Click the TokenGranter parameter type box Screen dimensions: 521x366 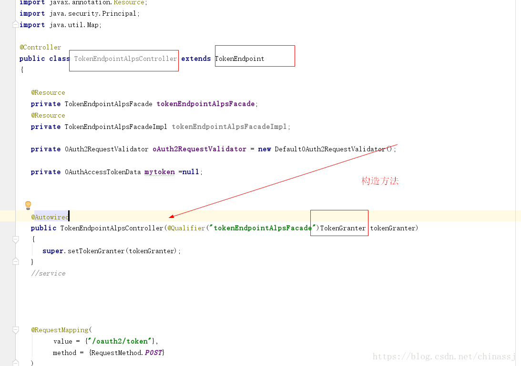(339, 223)
